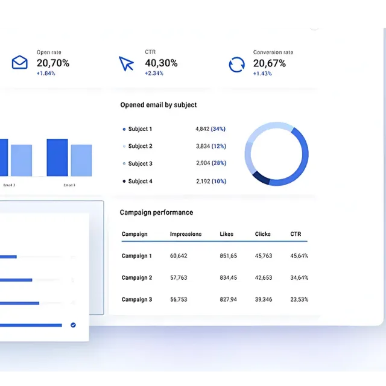Image resolution: width=386 pixels, height=386 pixels.
Task: Click the Subject 3 legend dot
Action: [x=124, y=163]
